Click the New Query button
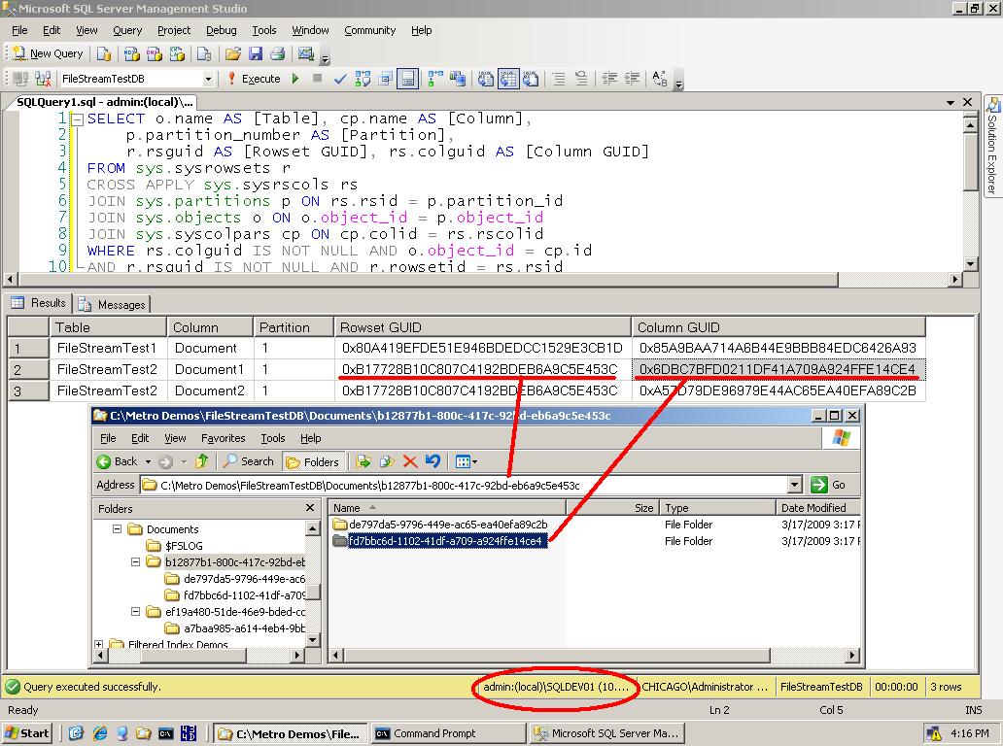This screenshot has height=746, width=1003. tap(49, 53)
